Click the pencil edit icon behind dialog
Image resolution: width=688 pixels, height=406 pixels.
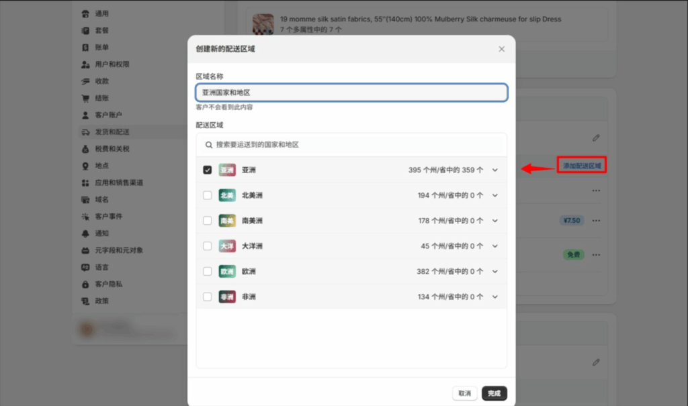pyautogui.click(x=596, y=138)
